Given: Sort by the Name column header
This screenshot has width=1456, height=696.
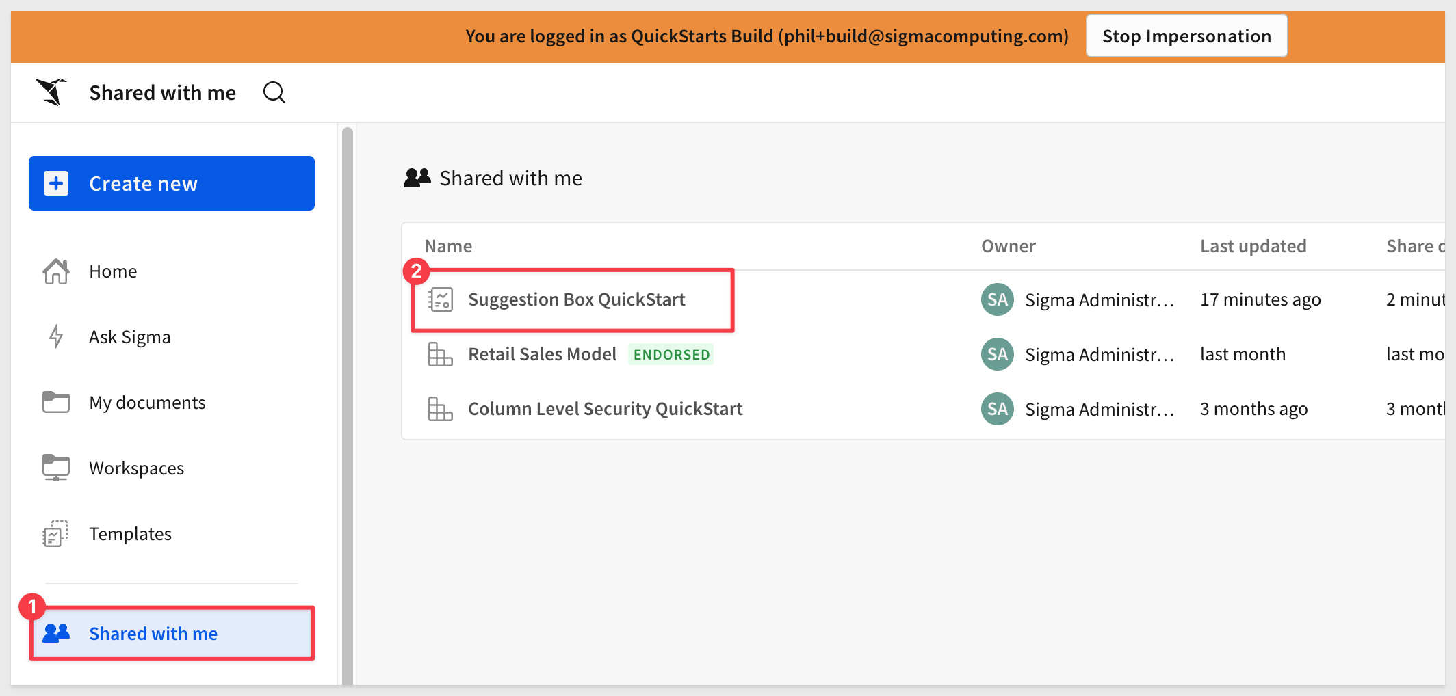Looking at the screenshot, I should 448,246.
